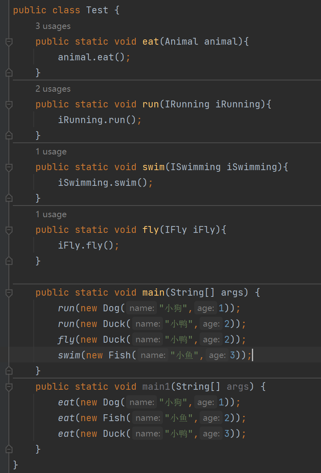Click the age: hint on the fly(new Duck line
Viewport: 321px width, 473px height.
pyautogui.click(x=211, y=339)
